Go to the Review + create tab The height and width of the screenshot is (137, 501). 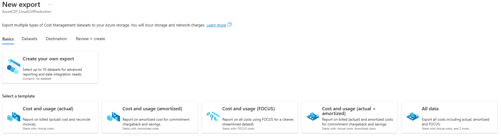91,39
